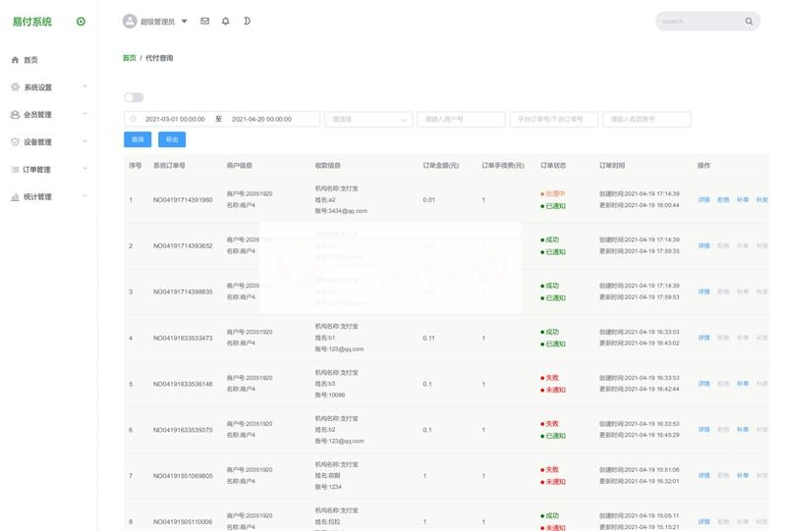Toggle the switch above the date filter

pos(134,97)
